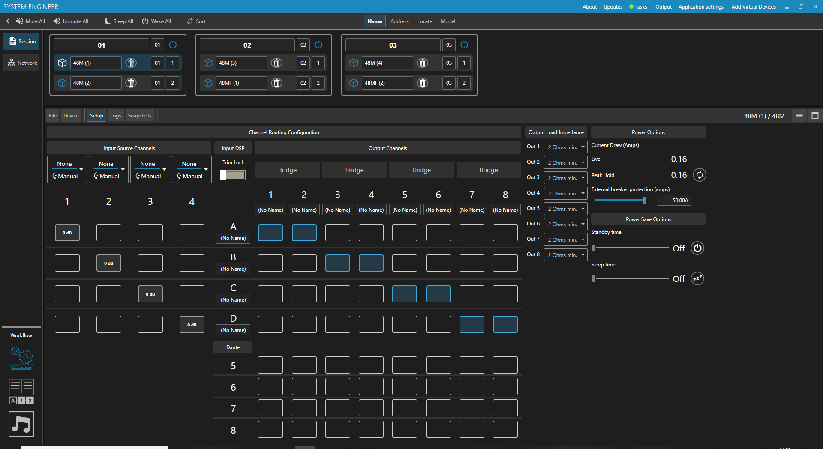Toggle Bridge for output channels 1 and 2
This screenshot has width=823, height=449.
pyautogui.click(x=287, y=170)
